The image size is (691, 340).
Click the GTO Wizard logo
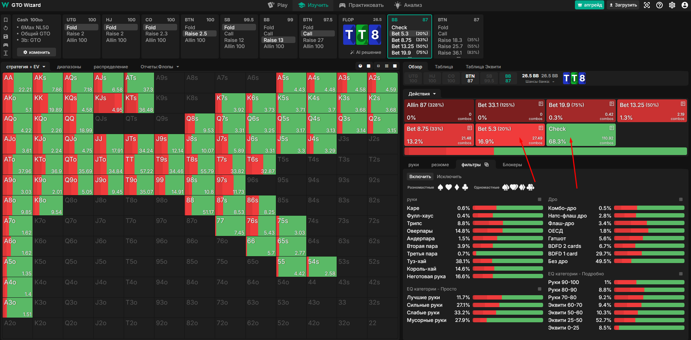pyautogui.click(x=21, y=5)
